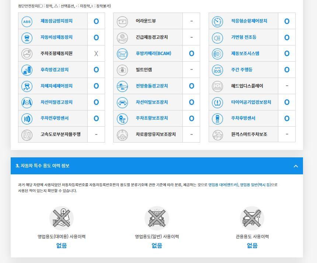The width and height of the screenshot is (317, 263).
Task: Click the 전방충돌경고장치 icon
Action: tap(122, 86)
